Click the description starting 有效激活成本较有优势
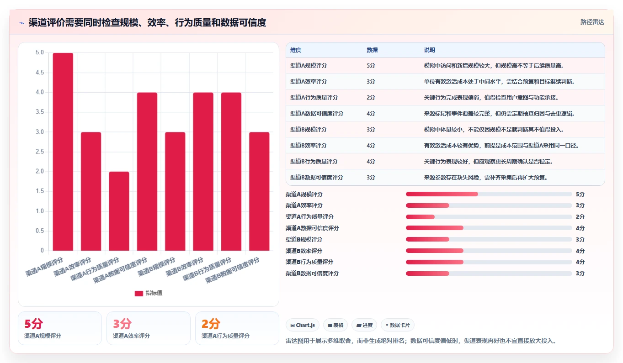 pos(501,146)
